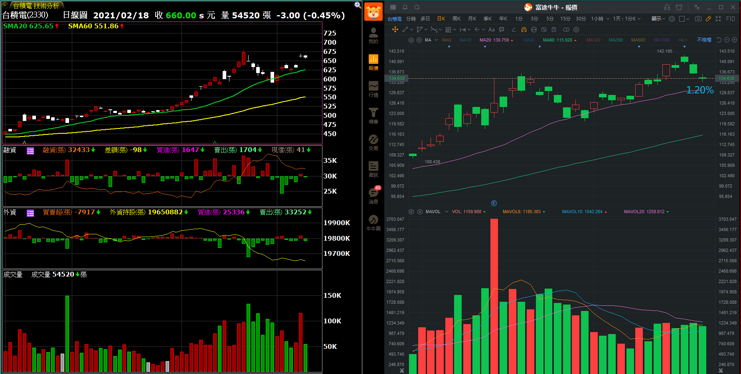Select the comment bubble annotation tool

tap(502, 30)
